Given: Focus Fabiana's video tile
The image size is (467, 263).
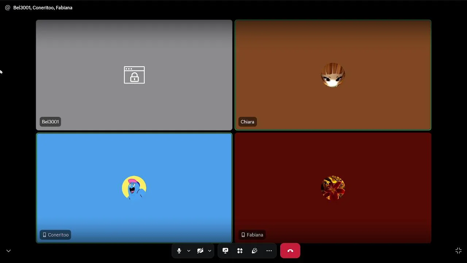Looking at the screenshot, I should tap(333, 188).
